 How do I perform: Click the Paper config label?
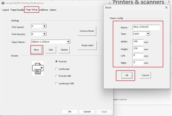tap(116, 18)
